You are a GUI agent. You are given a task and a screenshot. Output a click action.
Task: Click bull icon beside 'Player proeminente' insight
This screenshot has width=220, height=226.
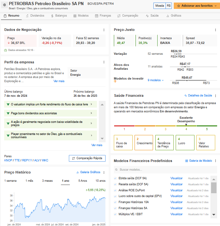coord(8,136)
